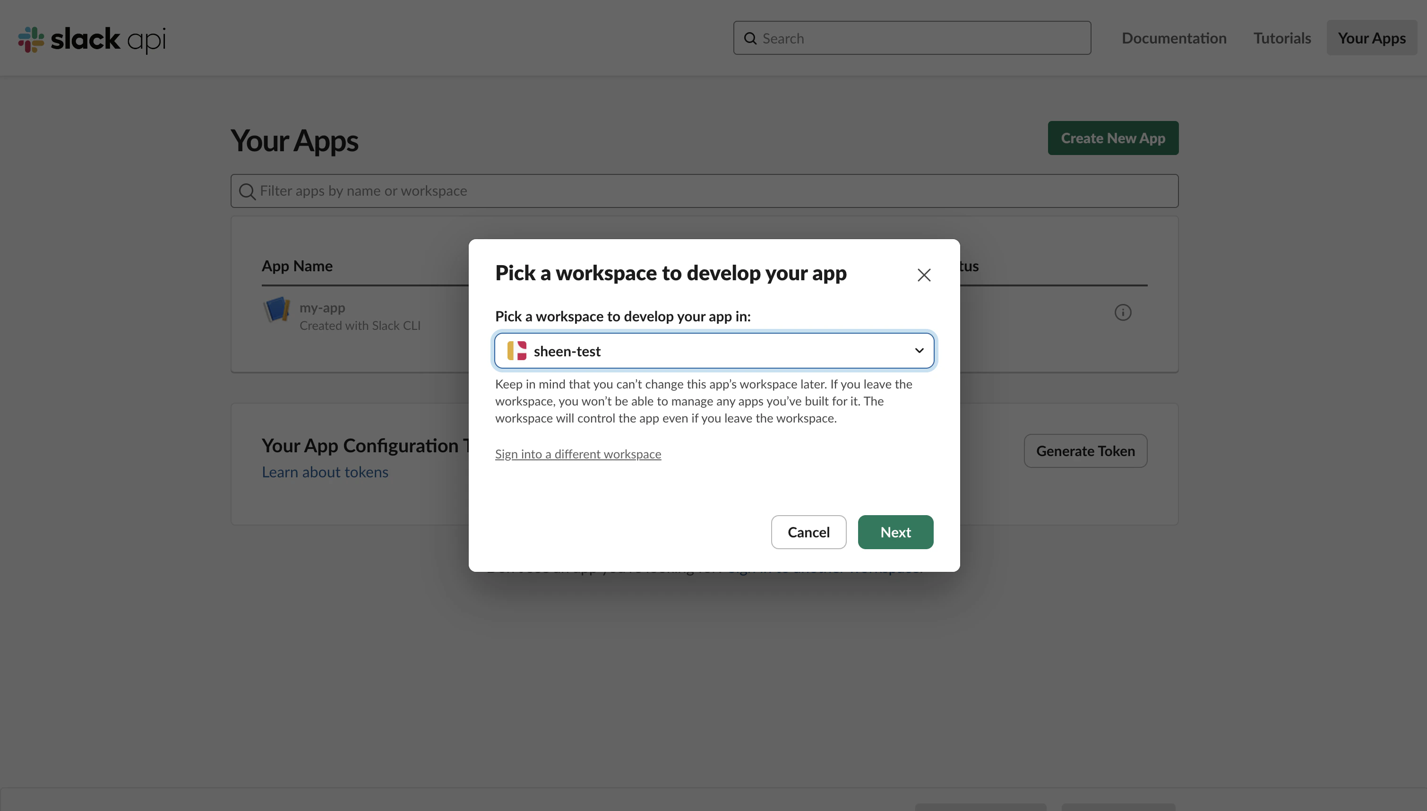This screenshot has width=1427, height=811.
Task: Open the my-app app entry
Action: coord(322,308)
